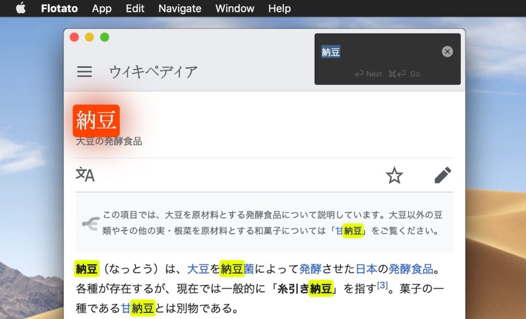Screen dimensions: 526x319
Task: Star the article using the star icon
Action: 394,175
